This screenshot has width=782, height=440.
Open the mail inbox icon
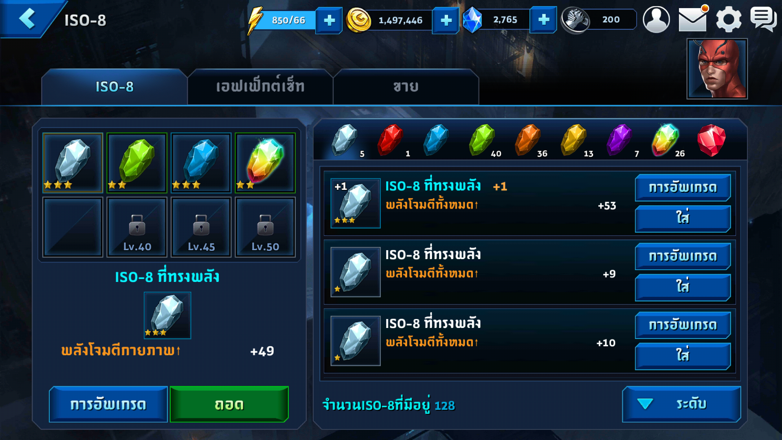(693, 19)
